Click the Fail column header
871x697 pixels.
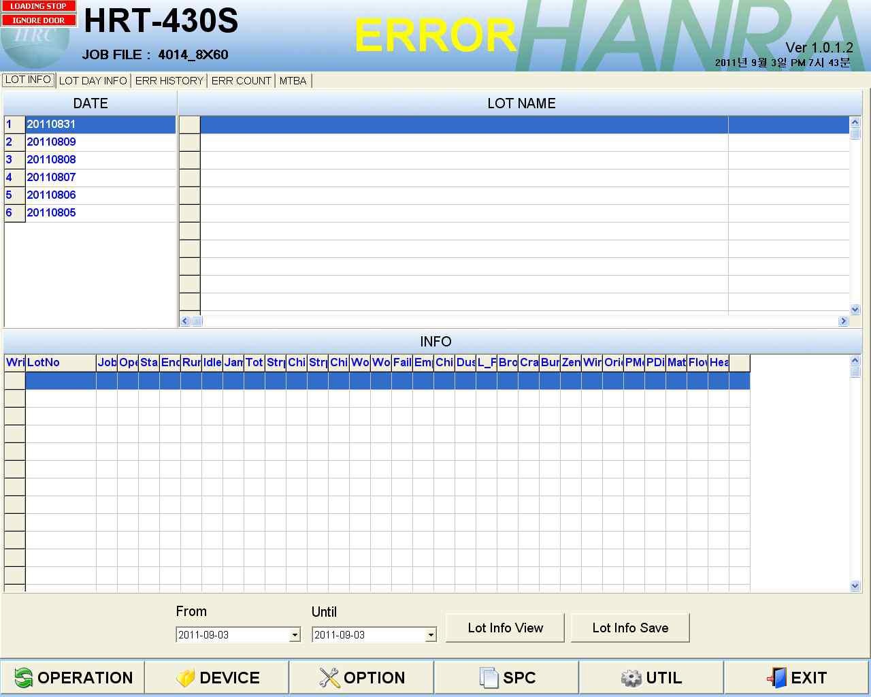click(x=402, y=363)
